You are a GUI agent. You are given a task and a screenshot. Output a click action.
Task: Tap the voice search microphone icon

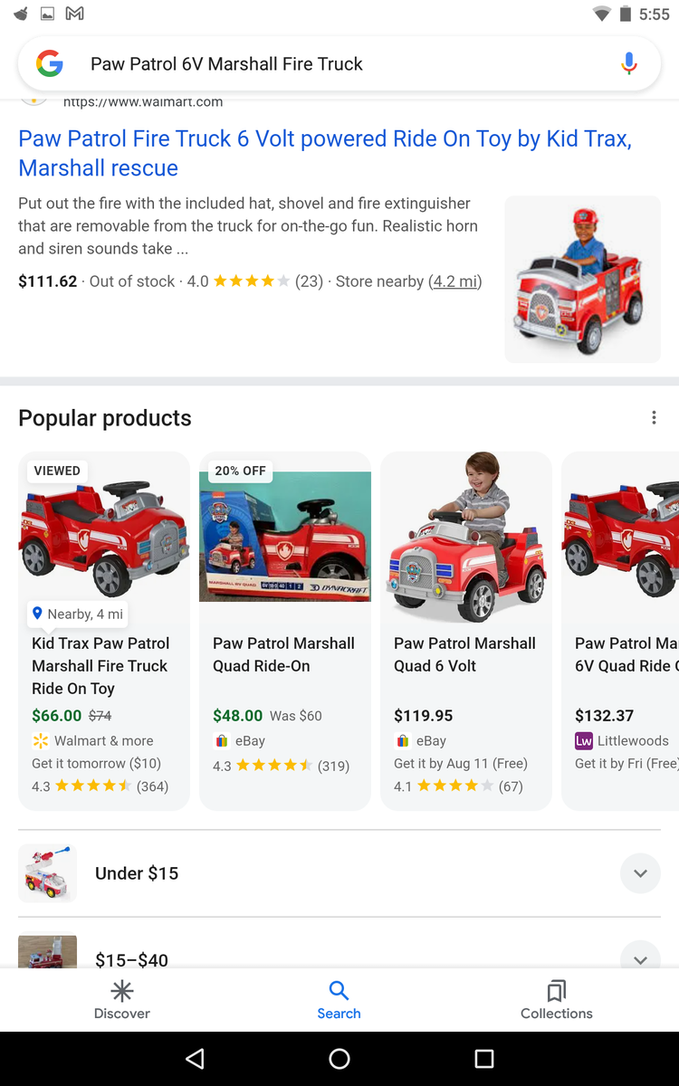click(629, 63)
